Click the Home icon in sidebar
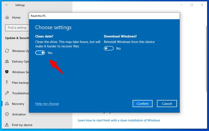This screenshot has width=209, height=131. [x=7, y=17]
